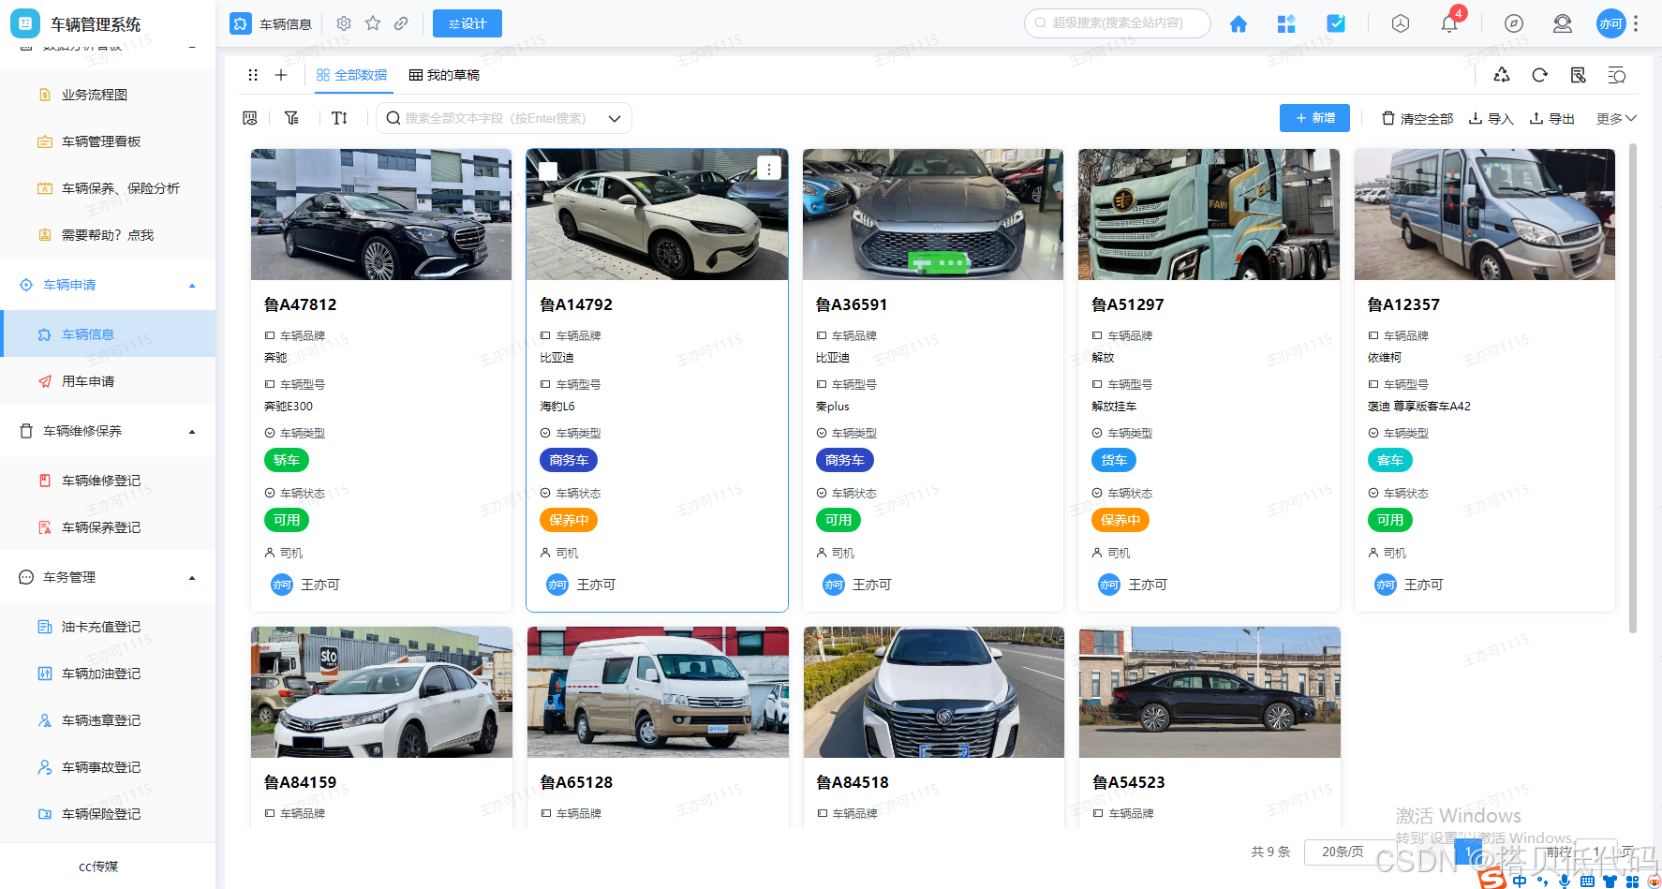
Task: Click the 轿车 tag on 鲁A47812 card
Action: click(x=287, y=460)
